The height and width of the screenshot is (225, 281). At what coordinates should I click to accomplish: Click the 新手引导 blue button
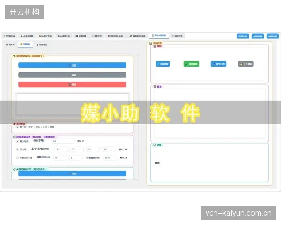point(258,36)
